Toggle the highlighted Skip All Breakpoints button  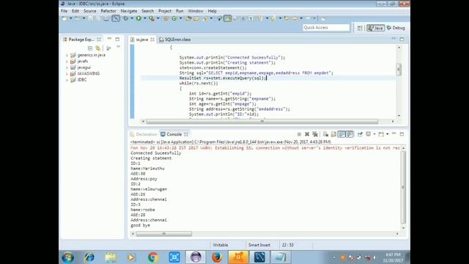(x=116, y=18)
